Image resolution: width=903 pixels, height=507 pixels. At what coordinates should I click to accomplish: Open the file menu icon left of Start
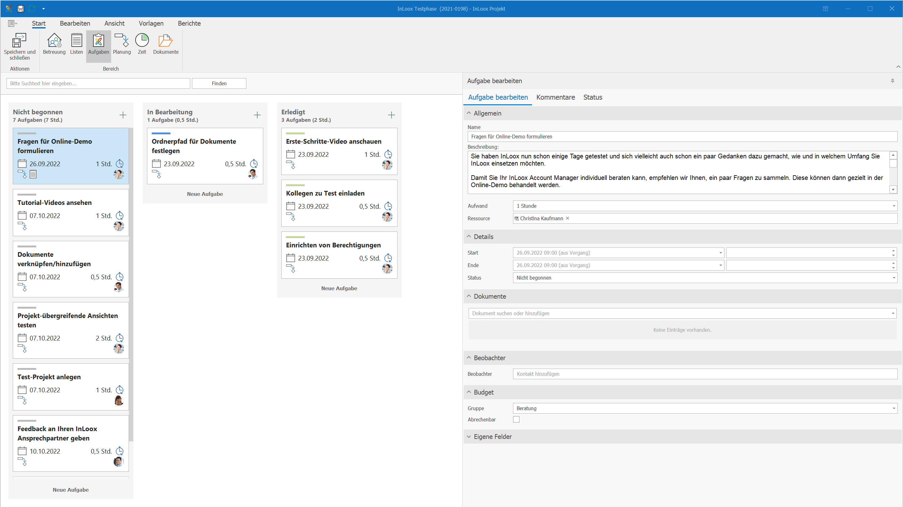pyautogui.click(x=12, y=23)
